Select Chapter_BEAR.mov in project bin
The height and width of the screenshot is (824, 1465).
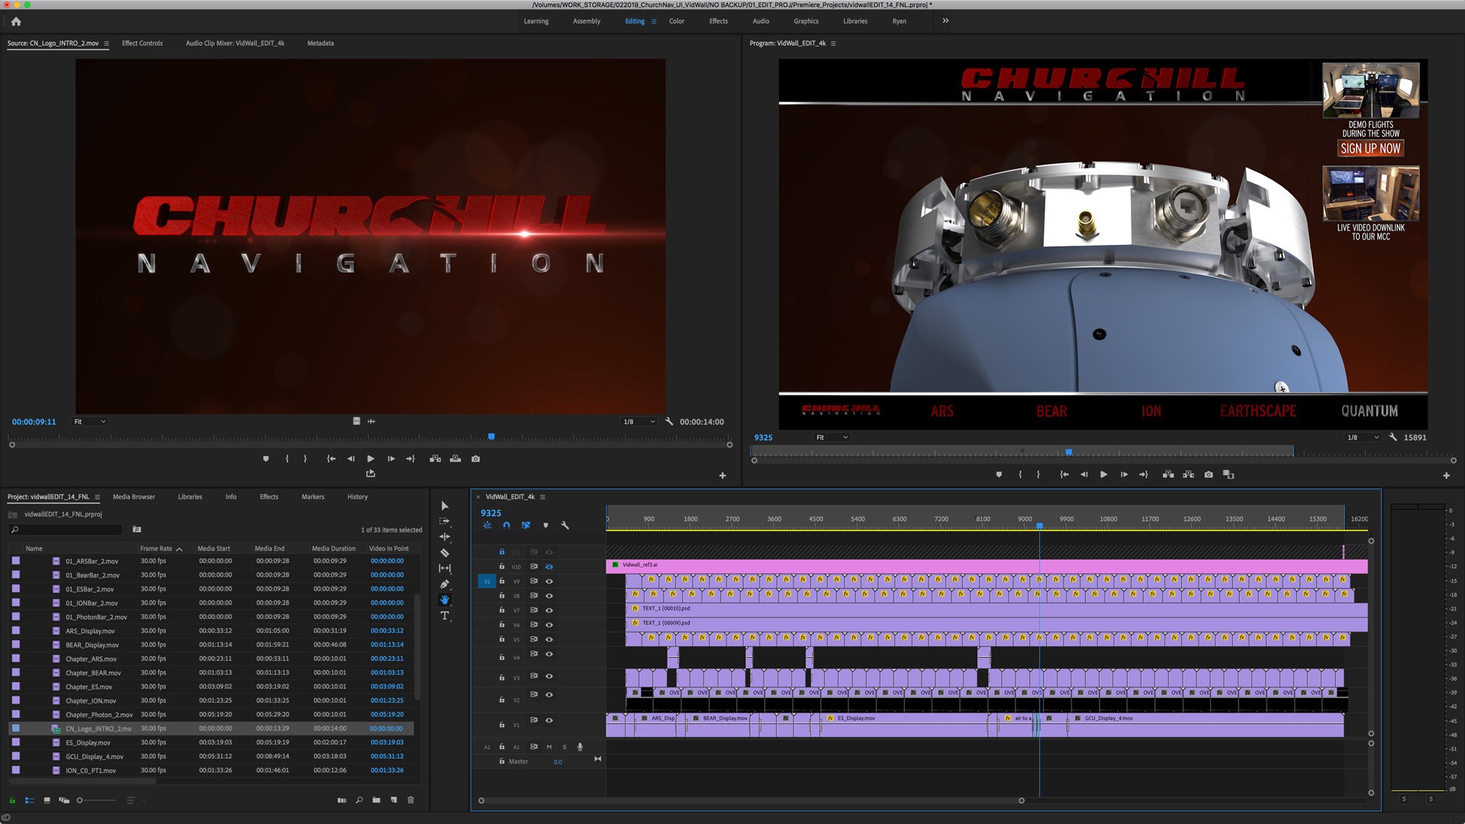(93, 673)
